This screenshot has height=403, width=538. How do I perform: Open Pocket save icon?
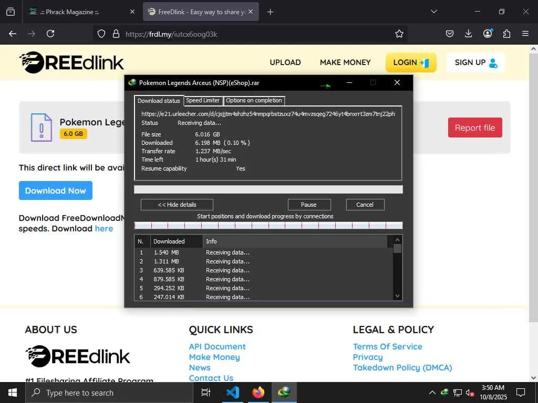[450, 34]
